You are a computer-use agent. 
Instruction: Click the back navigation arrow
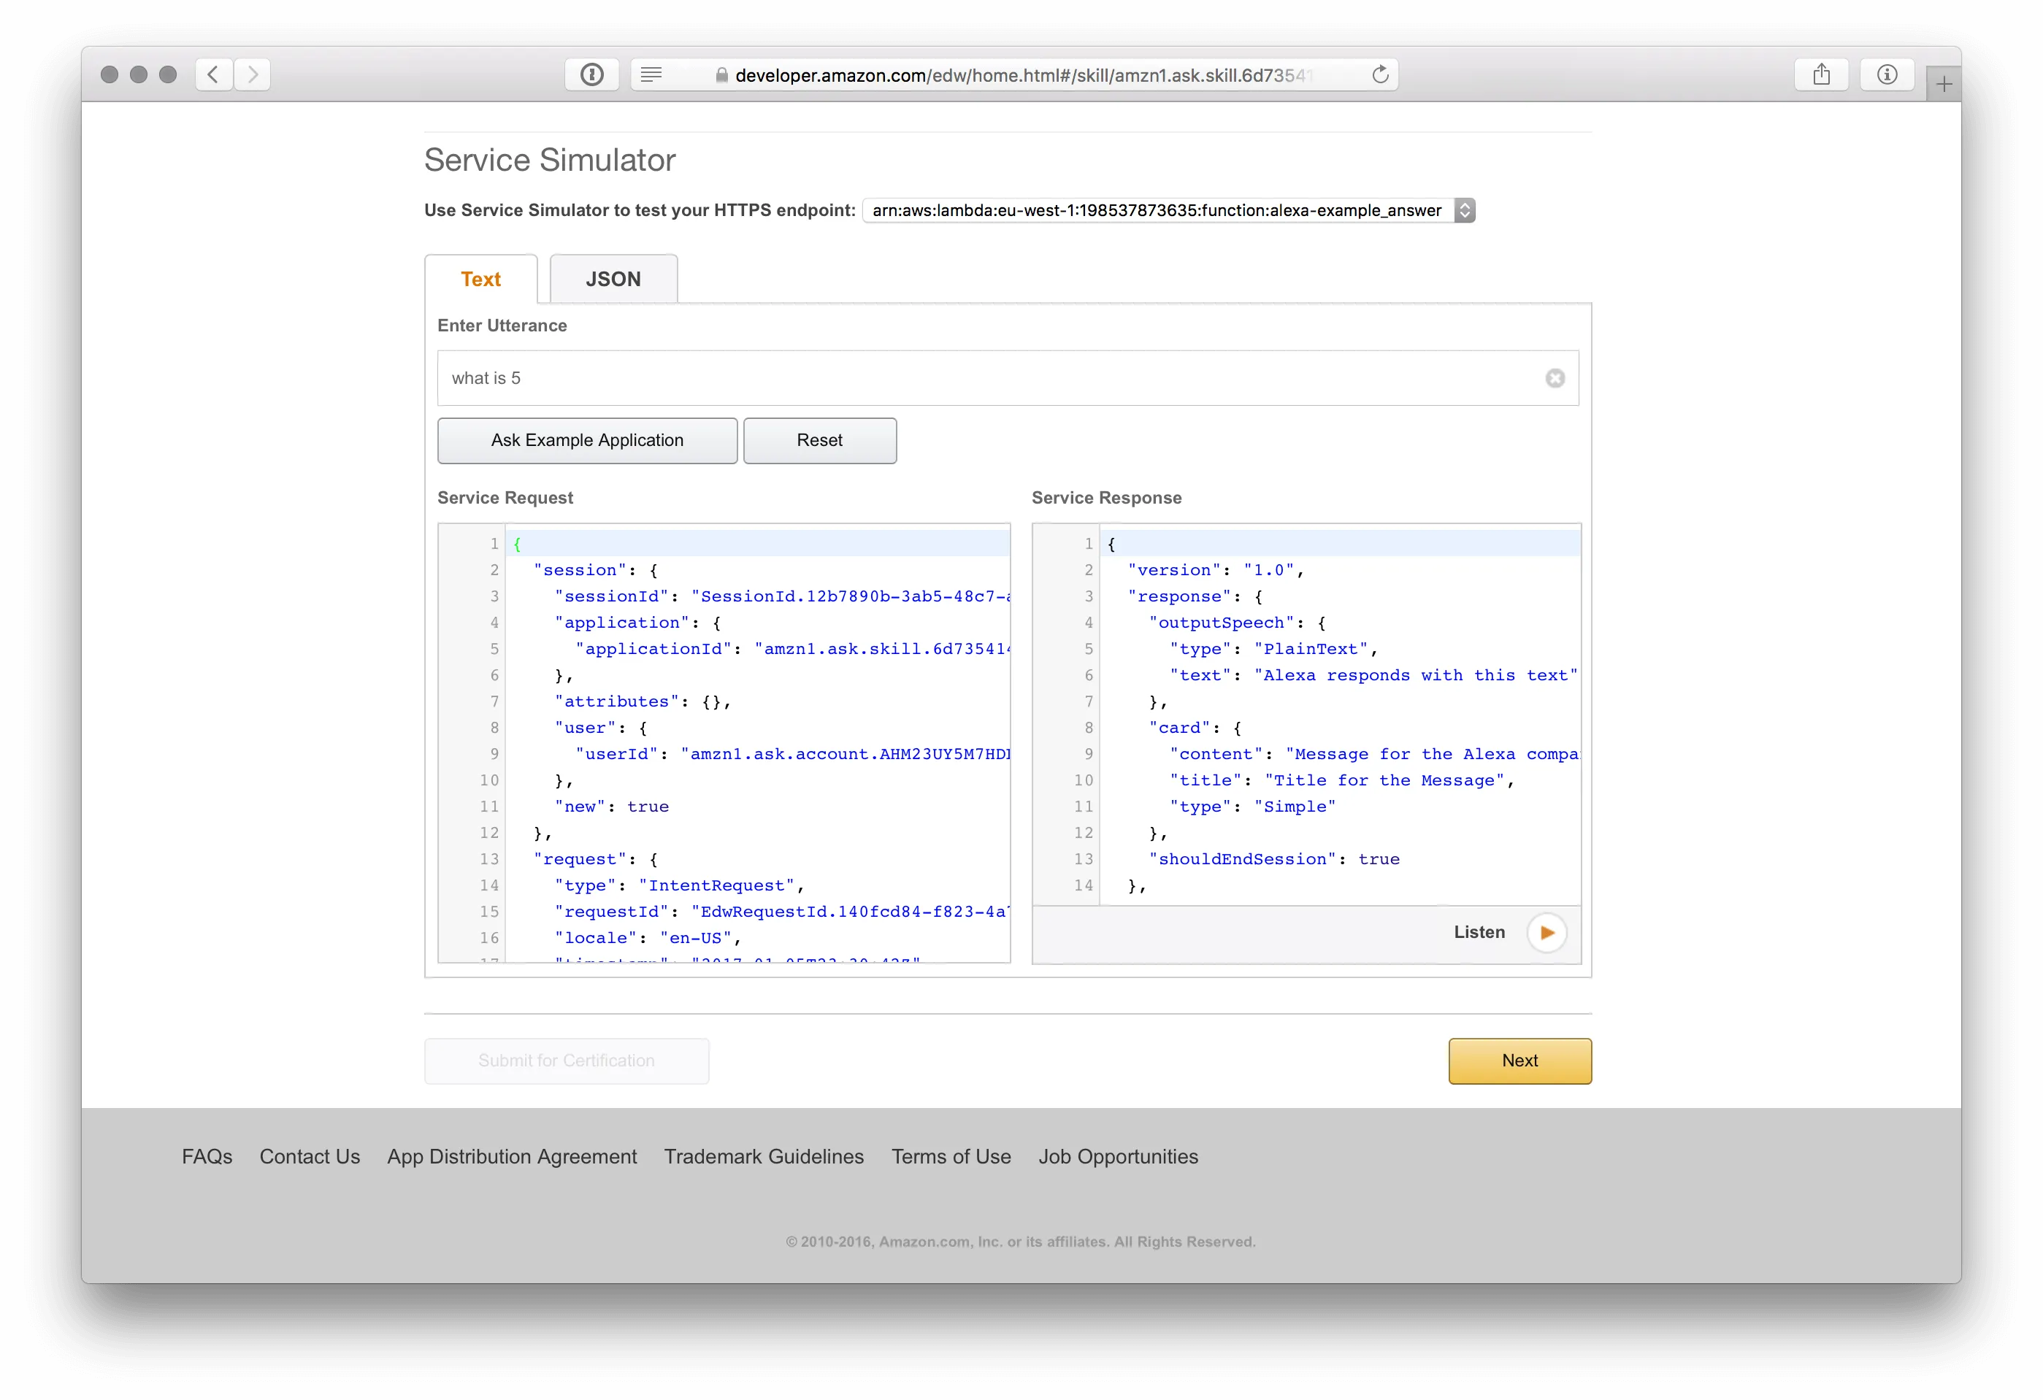(212, 74)
